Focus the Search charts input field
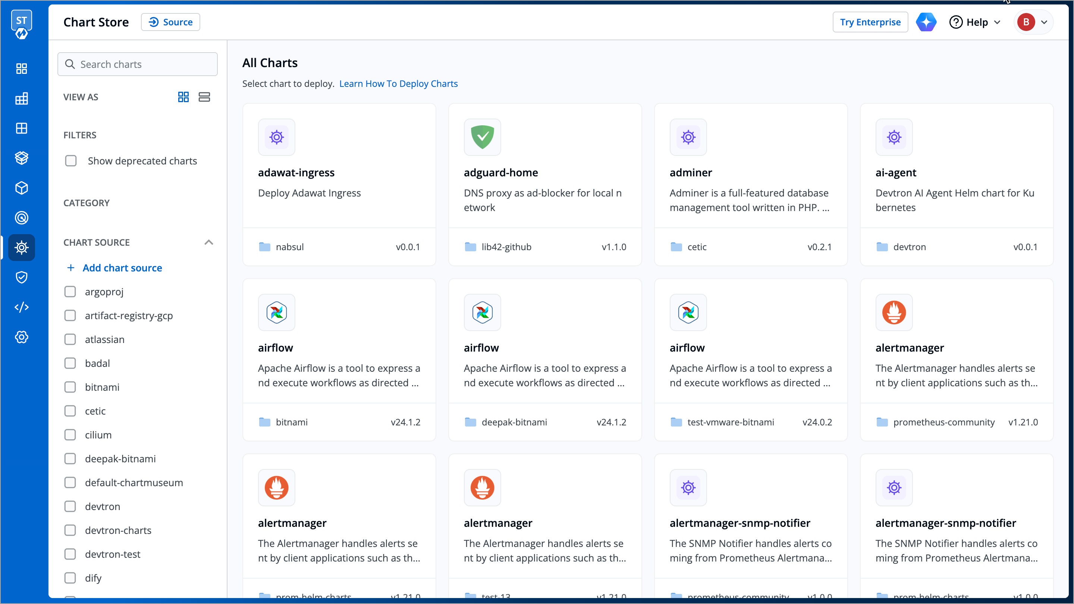The width and height of the screenshot is (1074, 604). tap(138, 64)
